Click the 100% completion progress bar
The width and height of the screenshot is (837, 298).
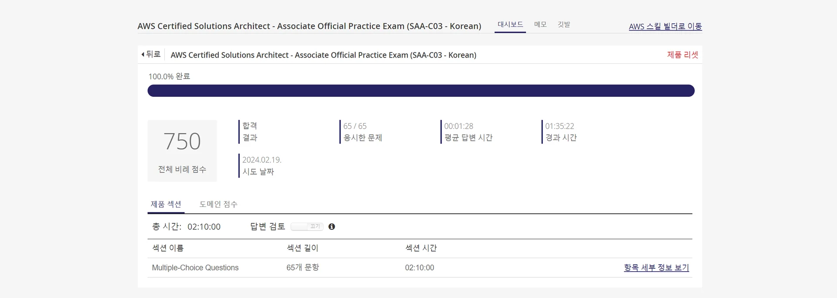(x=421, y=91)
